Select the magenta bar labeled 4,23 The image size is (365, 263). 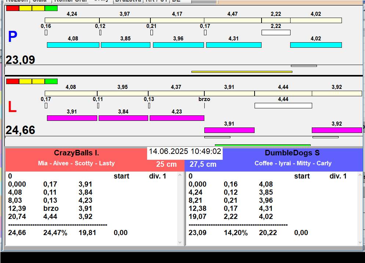click(x=177, y=118)
